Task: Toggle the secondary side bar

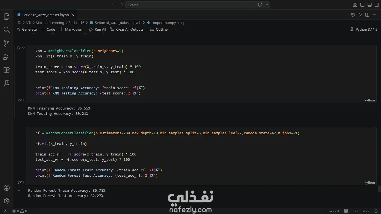Action: [377, 5]
